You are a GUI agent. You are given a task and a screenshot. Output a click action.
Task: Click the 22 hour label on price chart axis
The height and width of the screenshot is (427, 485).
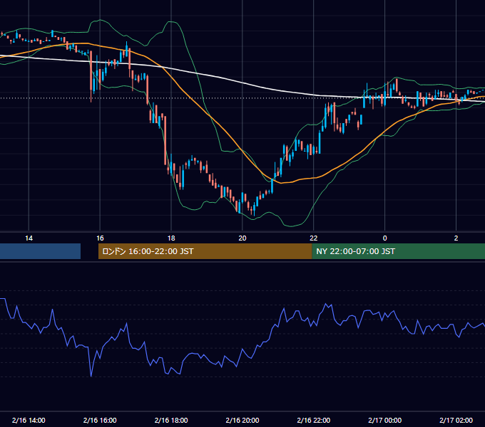tap(314, 238)
